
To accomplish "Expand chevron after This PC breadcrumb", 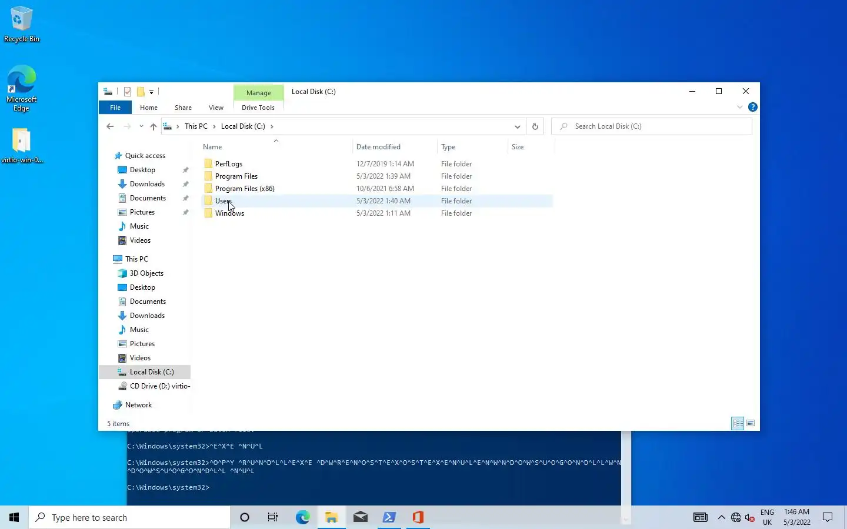I will click(x=214, y=126).
